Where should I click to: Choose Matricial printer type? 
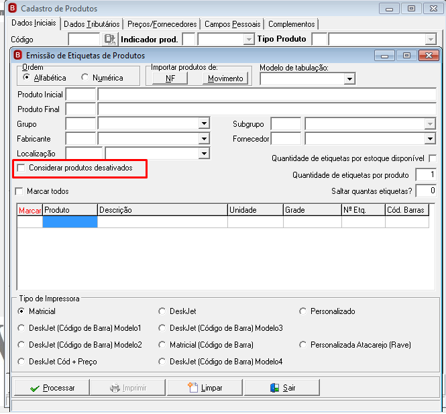[x=21, y=311]
